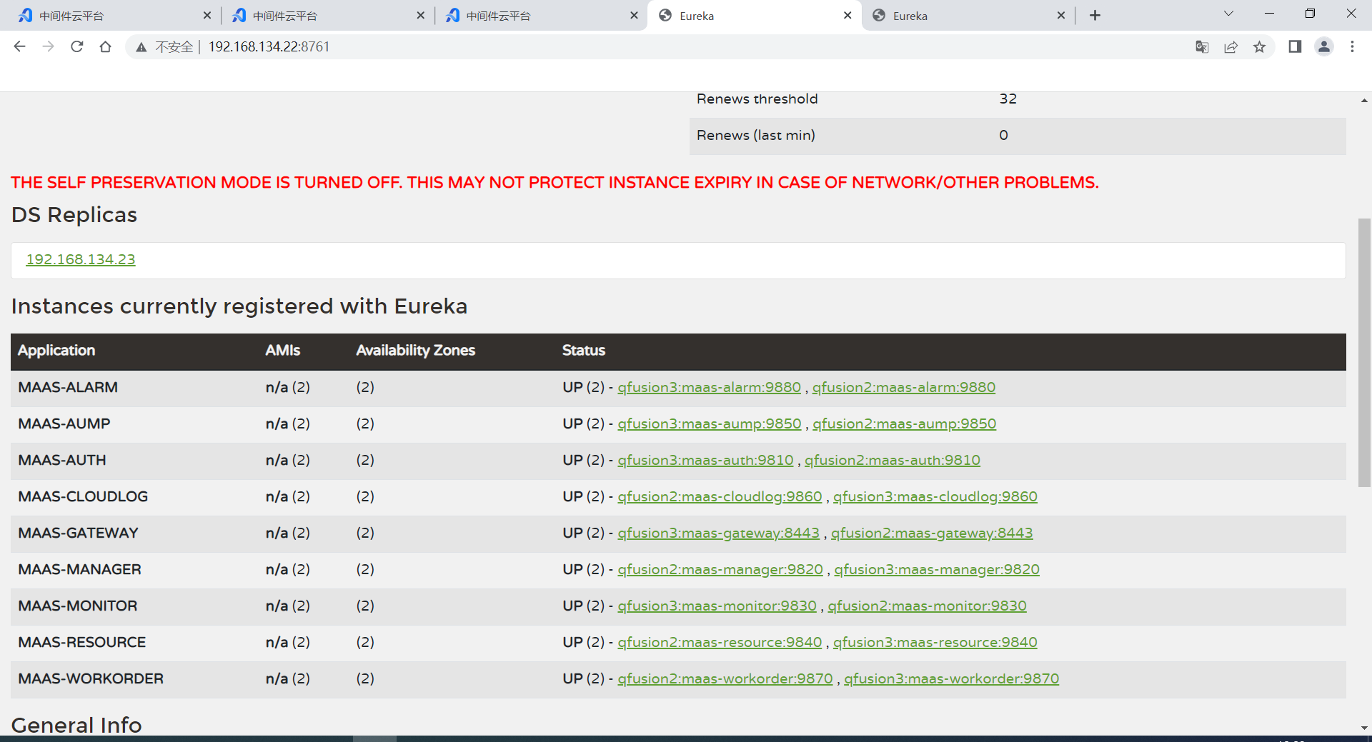Open qfusion2:maas-resource:9840 instance link
Viewport: 1372px width, 742px height.
[720, 642]
